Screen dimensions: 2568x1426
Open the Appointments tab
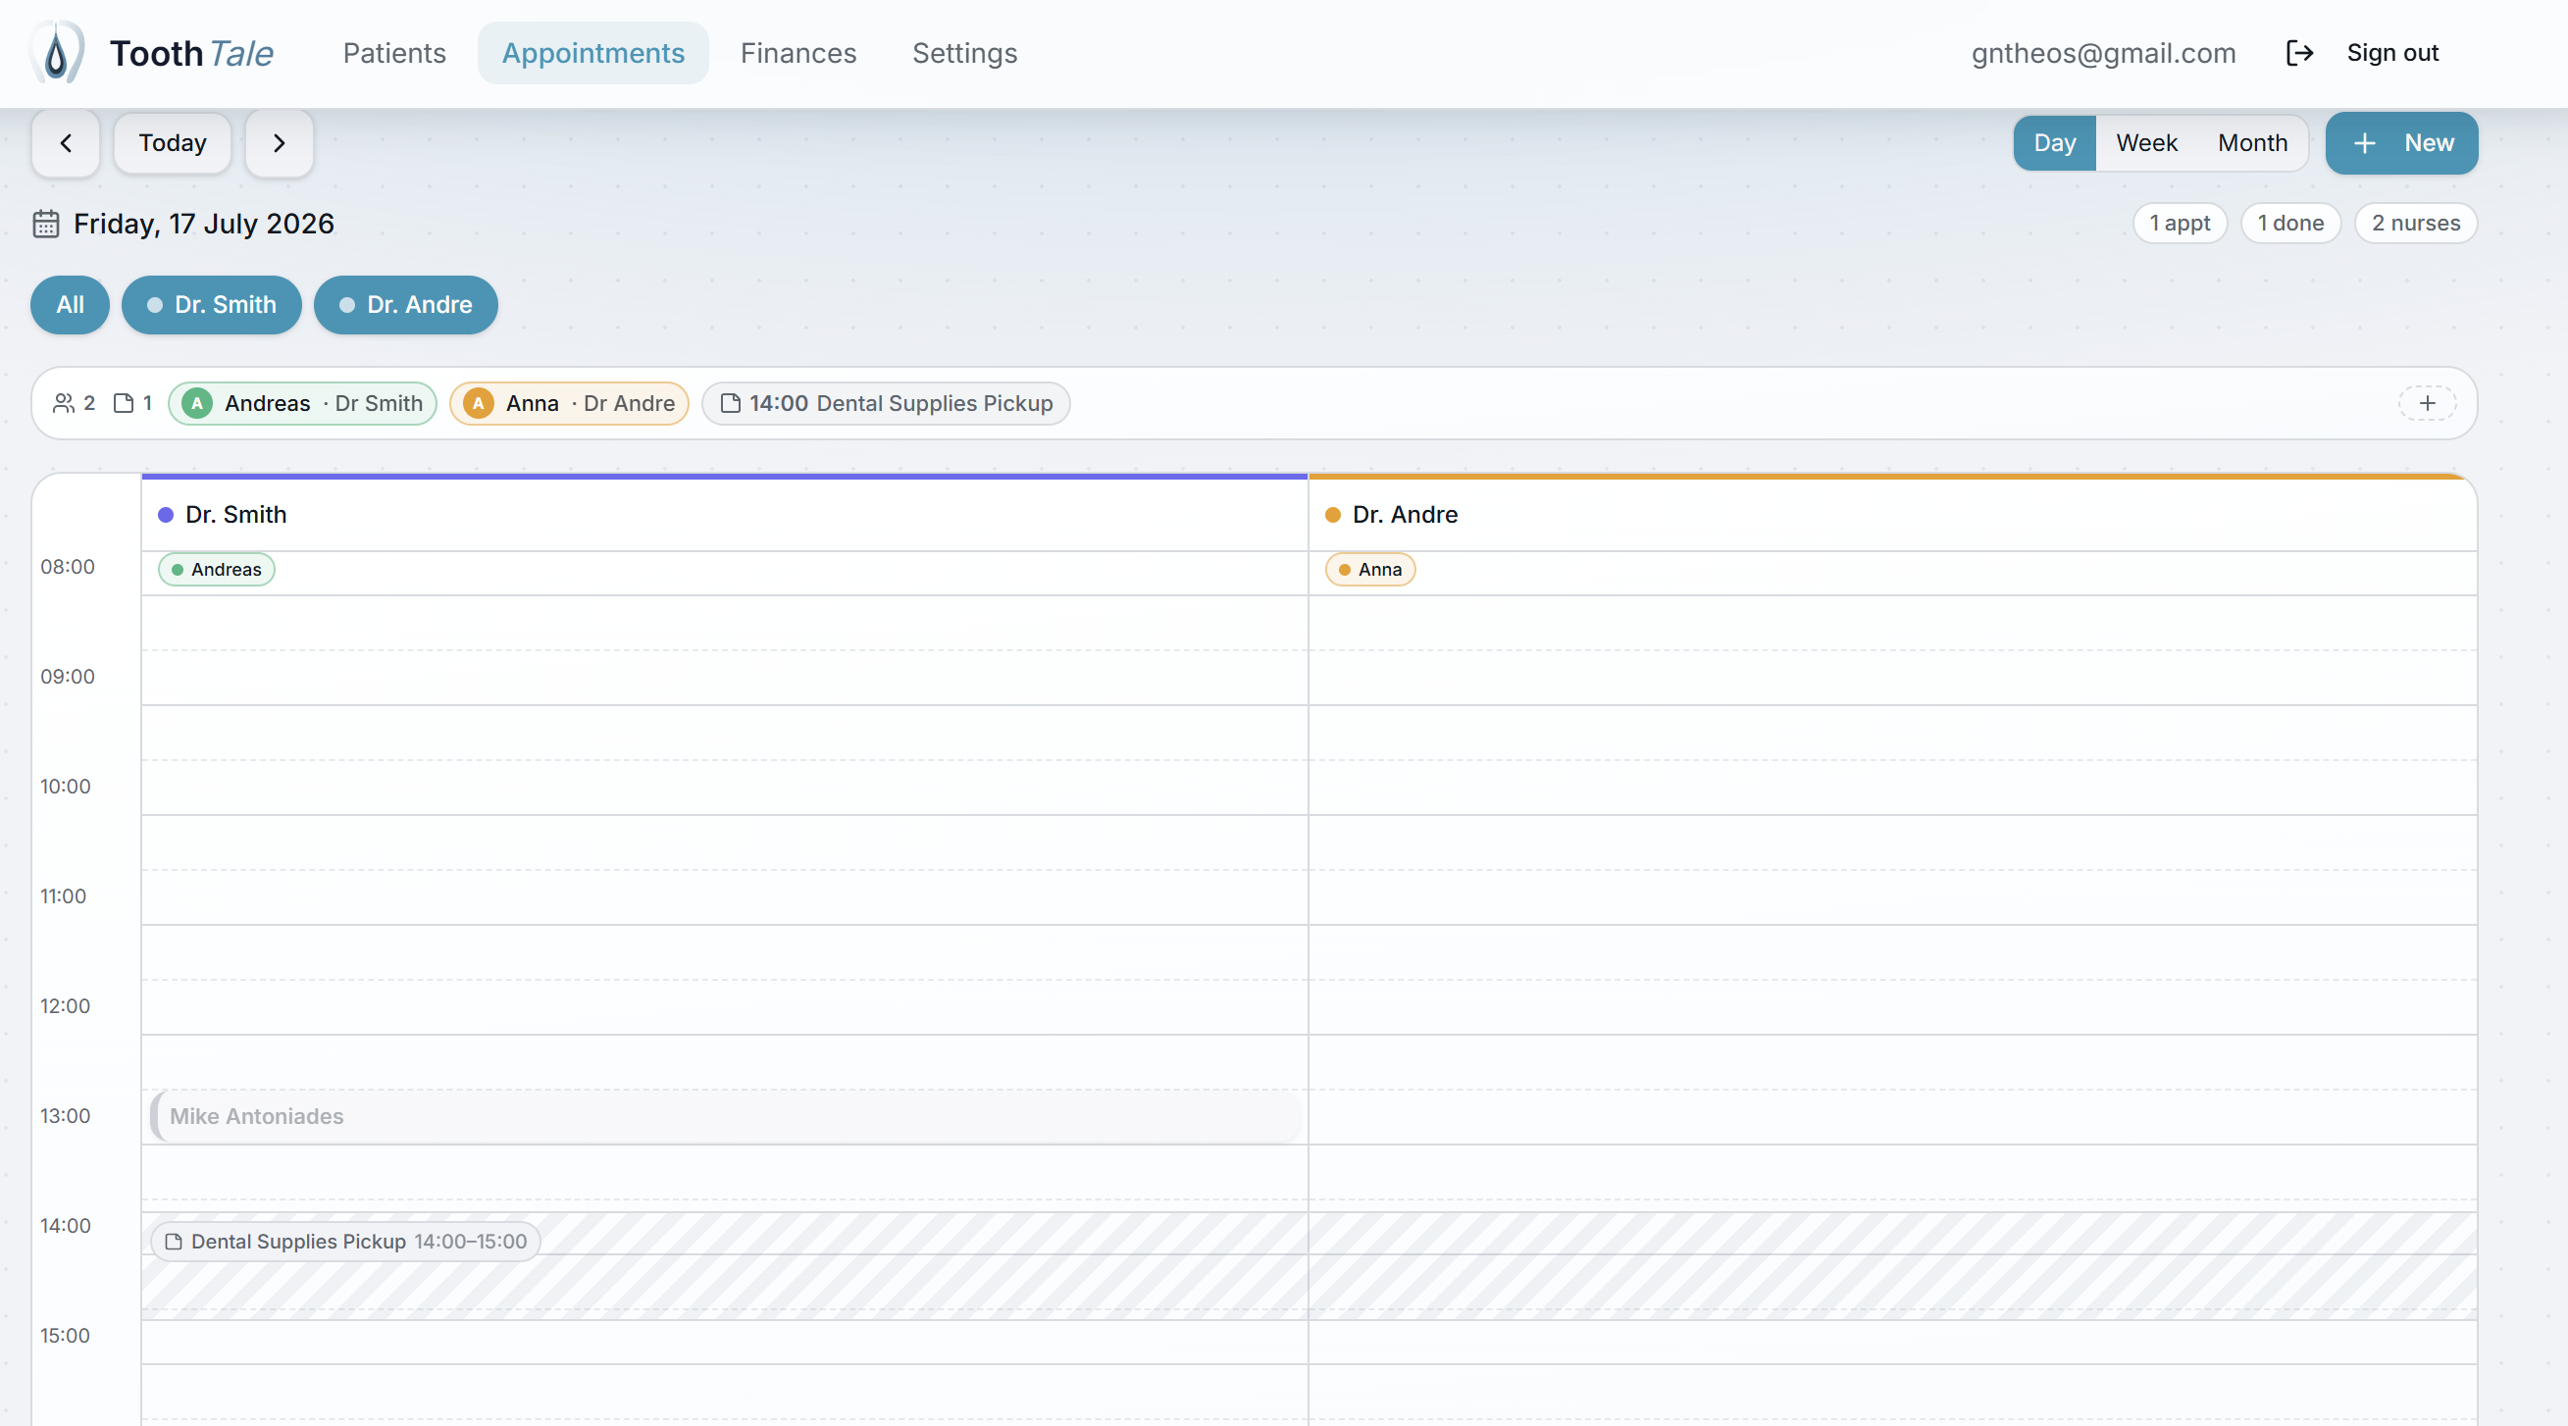[x=593, y=53]
